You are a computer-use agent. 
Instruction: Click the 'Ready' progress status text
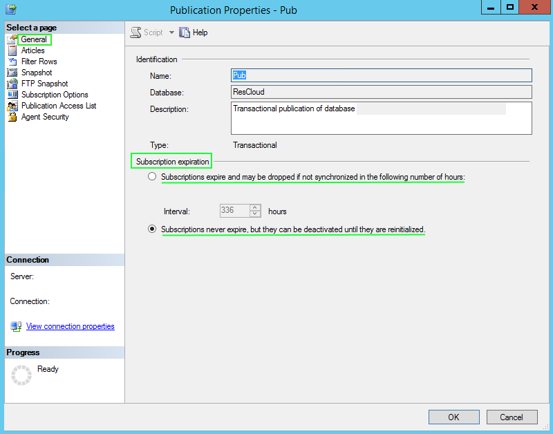coord(48,369)
